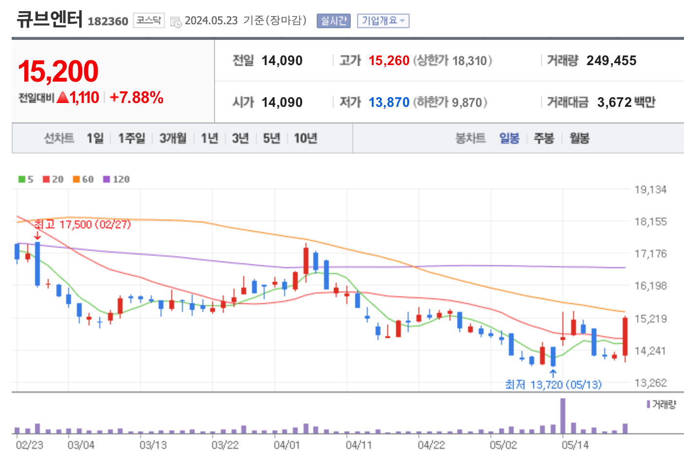This screenshot has width=684, height=461.
Task: Click the 최저 13,720 (05/13) annotation
Action: pos(554,385)
